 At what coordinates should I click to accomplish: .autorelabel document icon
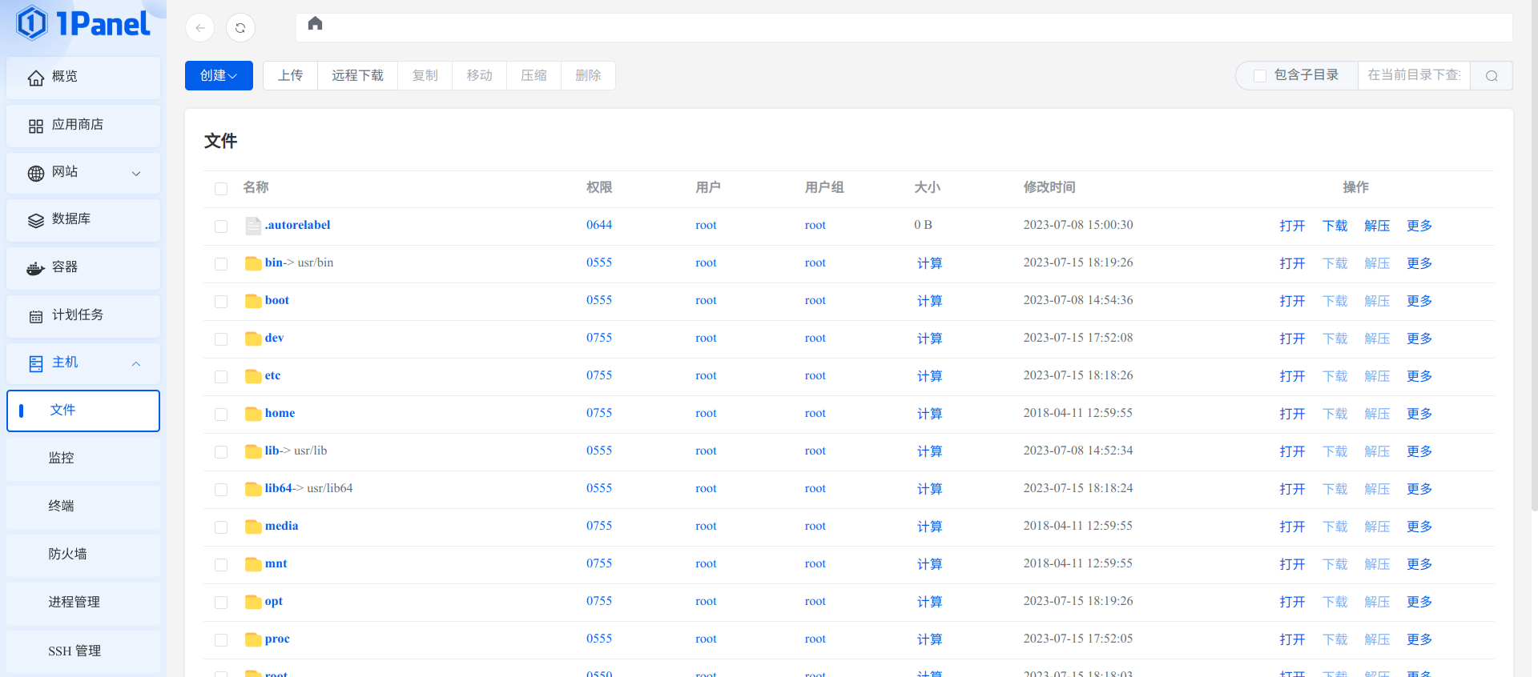[253, 226]
